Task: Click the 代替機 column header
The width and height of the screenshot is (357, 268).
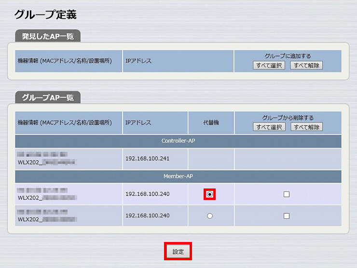Action: click(211, 122)
